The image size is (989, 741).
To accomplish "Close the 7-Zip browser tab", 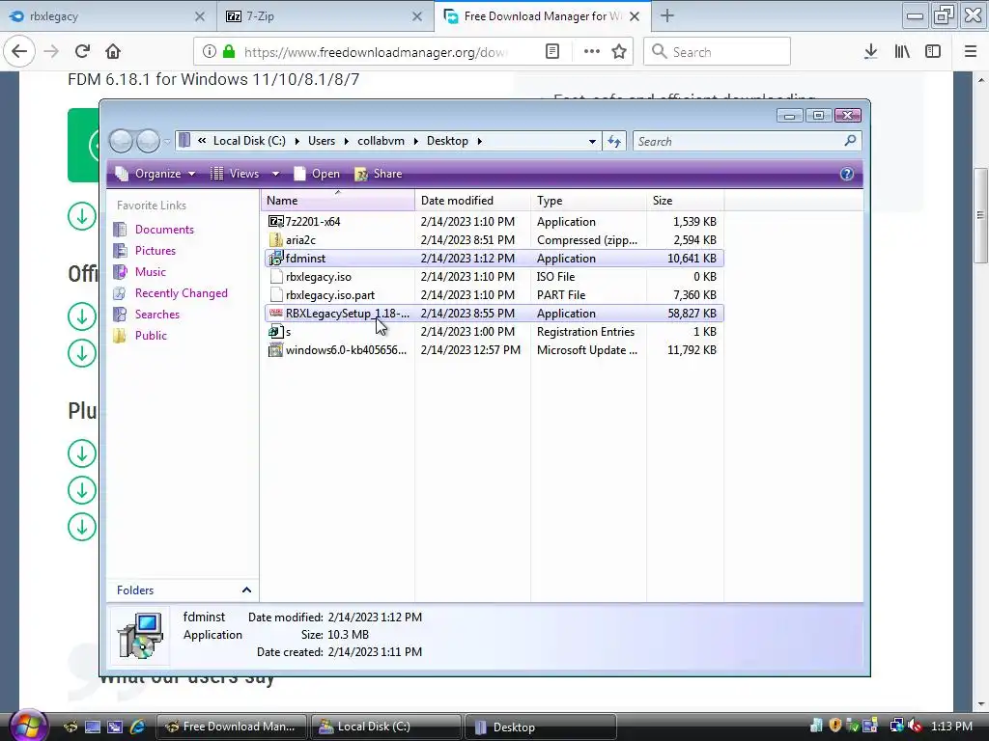I will click(417, 16).
